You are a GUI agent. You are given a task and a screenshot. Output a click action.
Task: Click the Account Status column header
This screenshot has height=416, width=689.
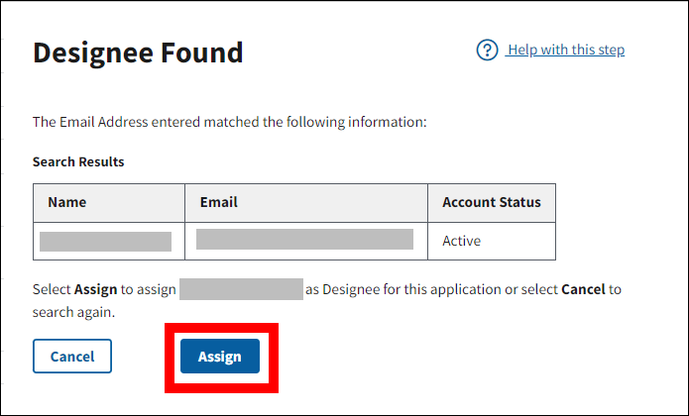pyautogui.click(x=492, y=202)
